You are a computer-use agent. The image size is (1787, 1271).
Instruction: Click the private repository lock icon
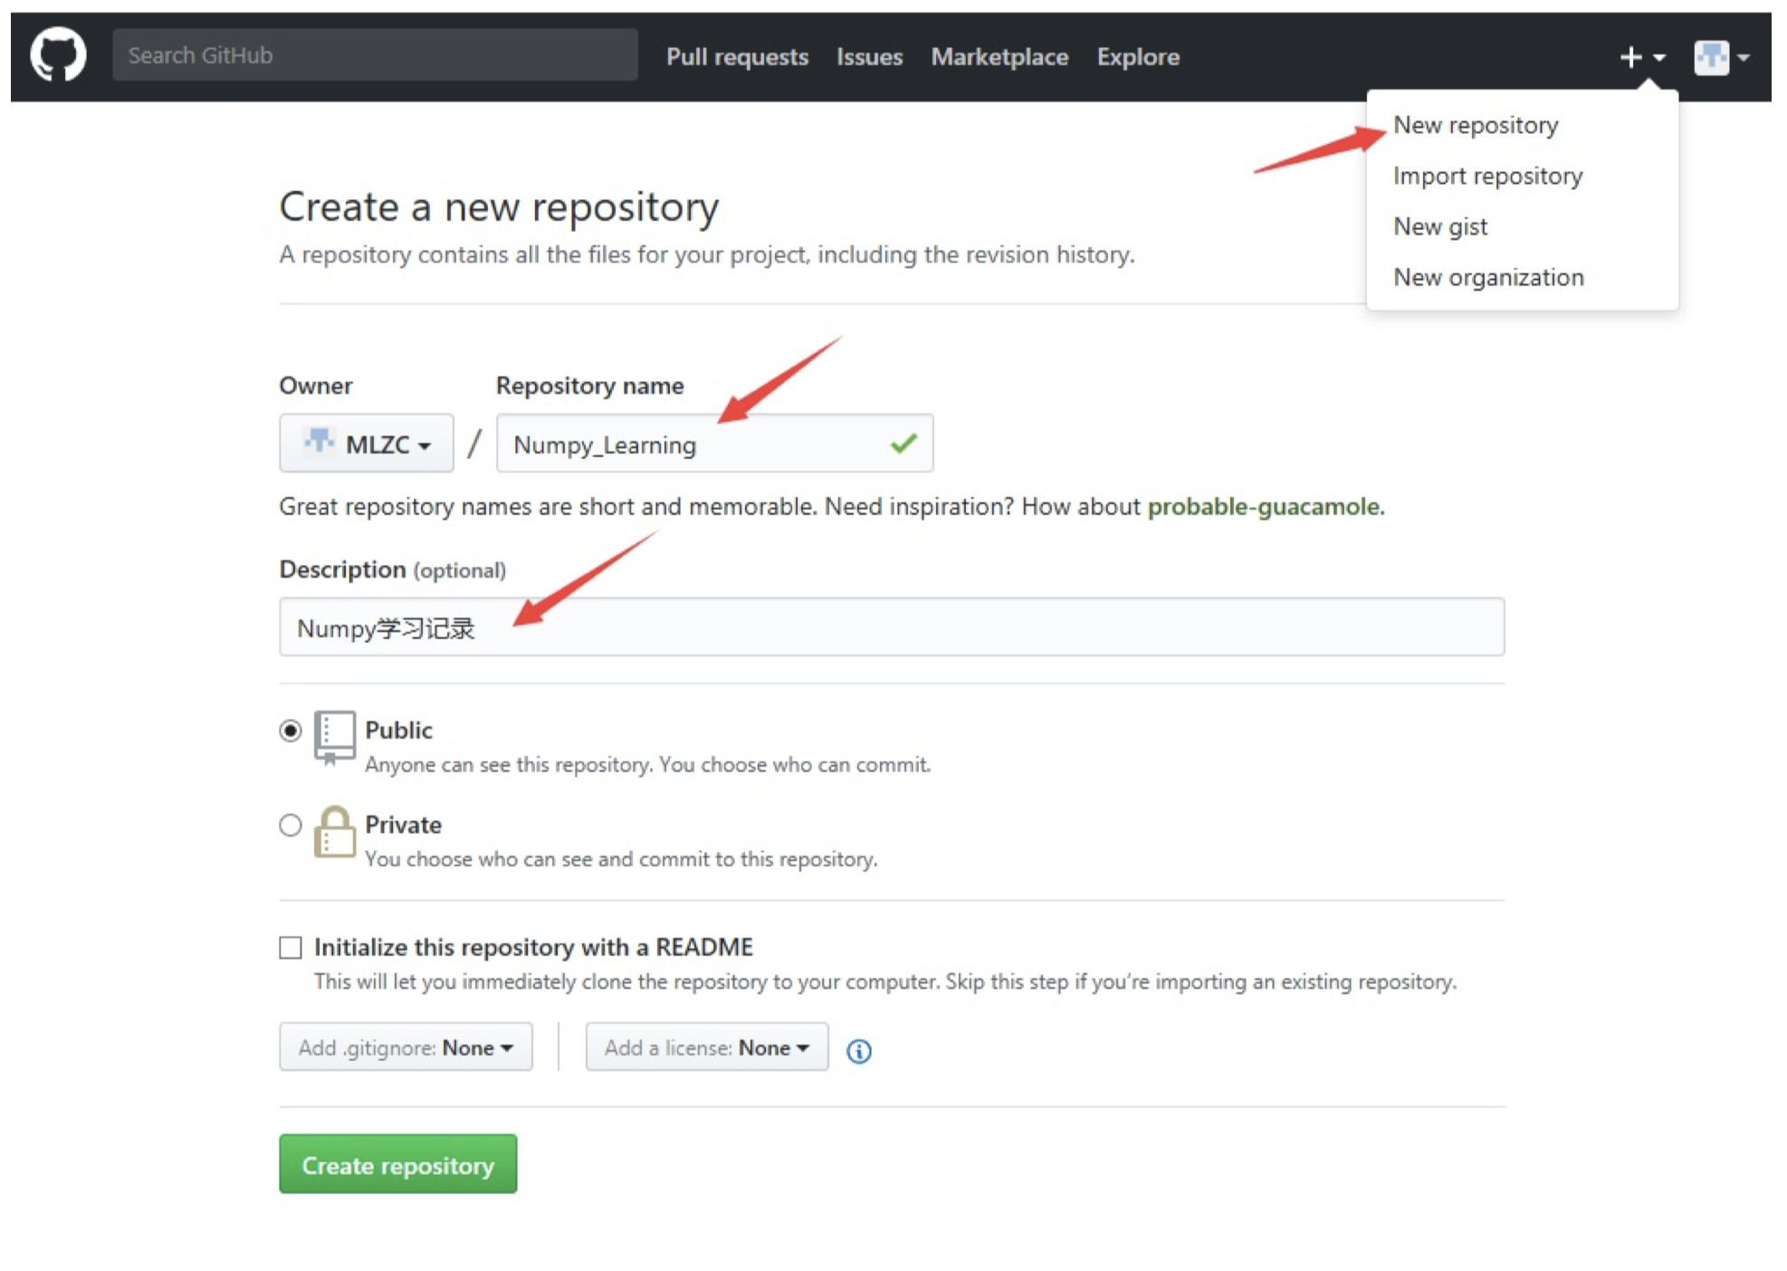tap(334, 832)
